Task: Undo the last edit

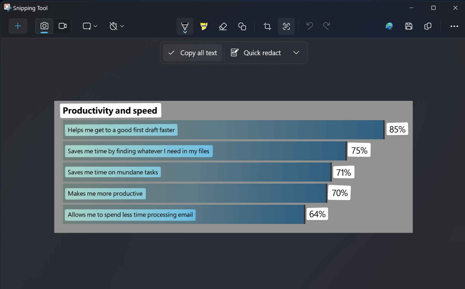Action: (310, 26)
